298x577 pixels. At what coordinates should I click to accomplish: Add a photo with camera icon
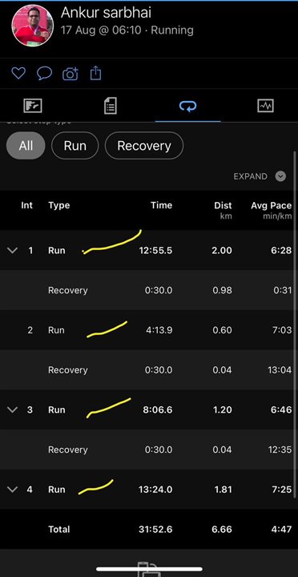pos(70,73)
